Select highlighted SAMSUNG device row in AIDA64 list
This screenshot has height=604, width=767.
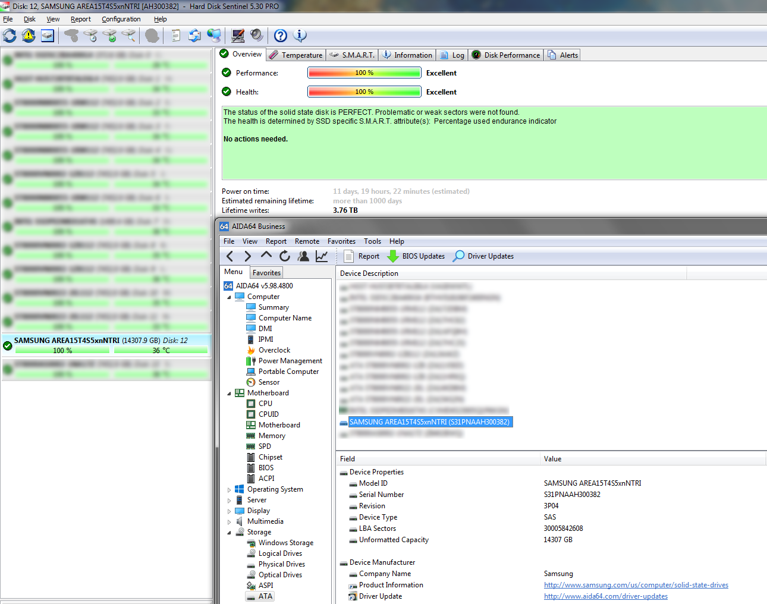pyautogui.click(x=426, y=422)
